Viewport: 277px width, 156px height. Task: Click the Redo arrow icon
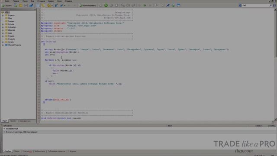(74, 6)
